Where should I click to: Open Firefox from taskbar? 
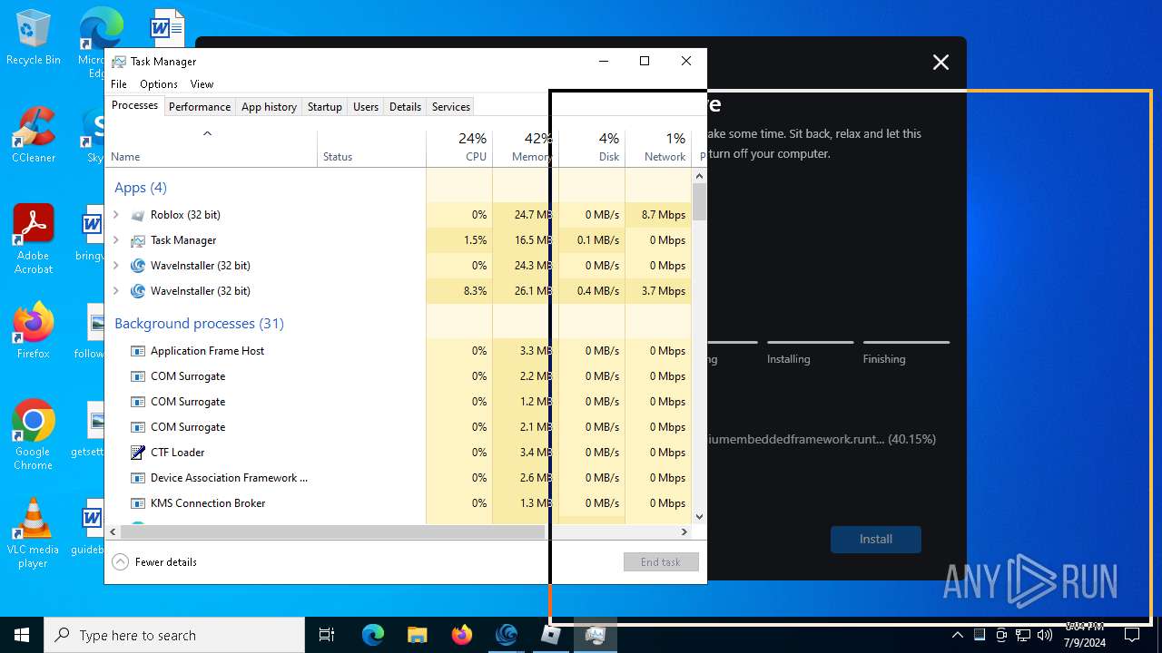click(x=461, y=635)
